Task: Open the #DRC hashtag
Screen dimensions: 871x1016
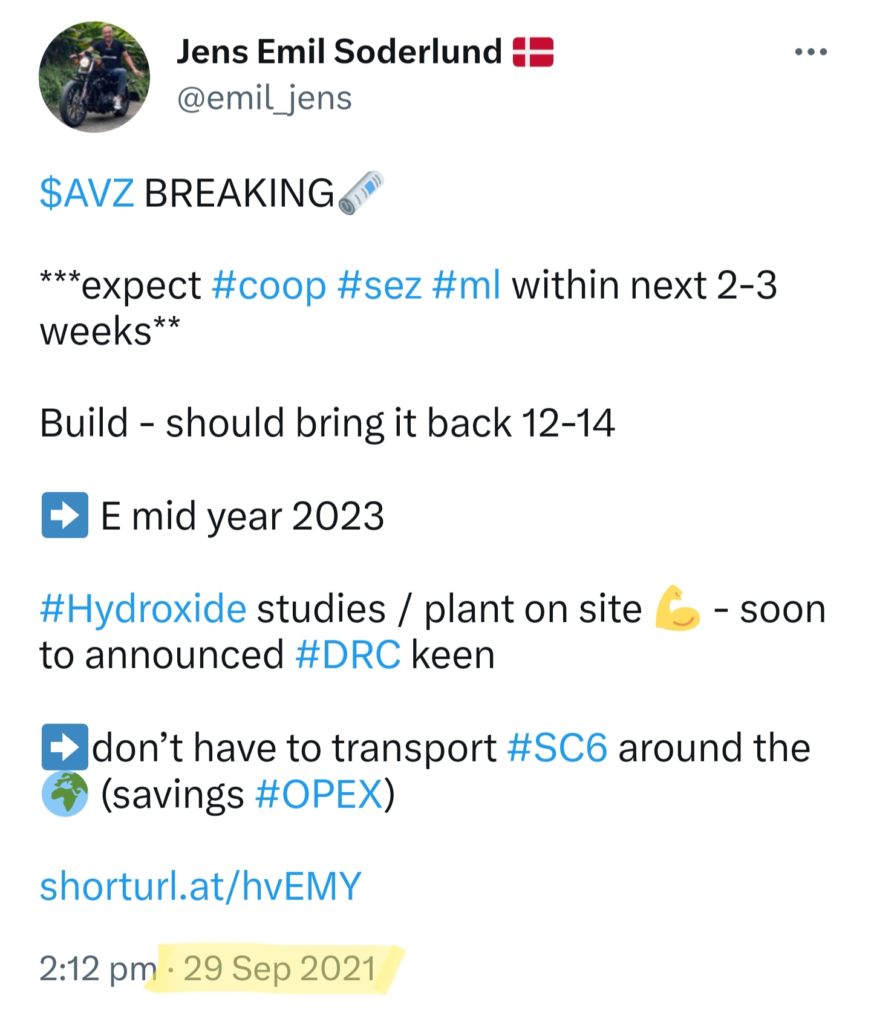Action: 348,655
